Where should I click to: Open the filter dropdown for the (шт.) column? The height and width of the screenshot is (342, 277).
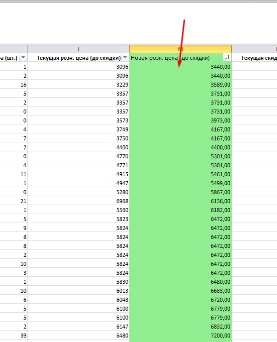23,58
